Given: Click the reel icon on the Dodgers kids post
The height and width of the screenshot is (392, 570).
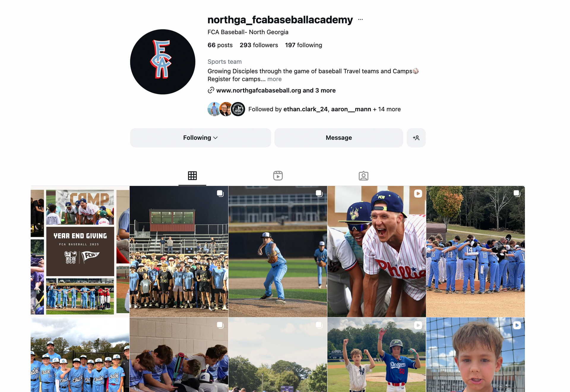Looking at the screenshot, I should [418, 325].
